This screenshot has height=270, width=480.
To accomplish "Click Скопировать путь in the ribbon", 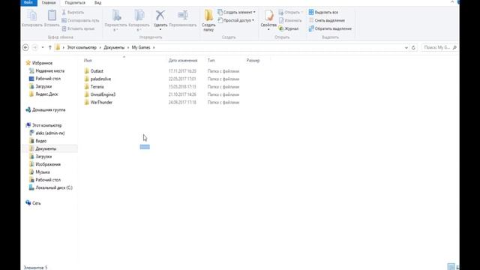I will (80, 20).
